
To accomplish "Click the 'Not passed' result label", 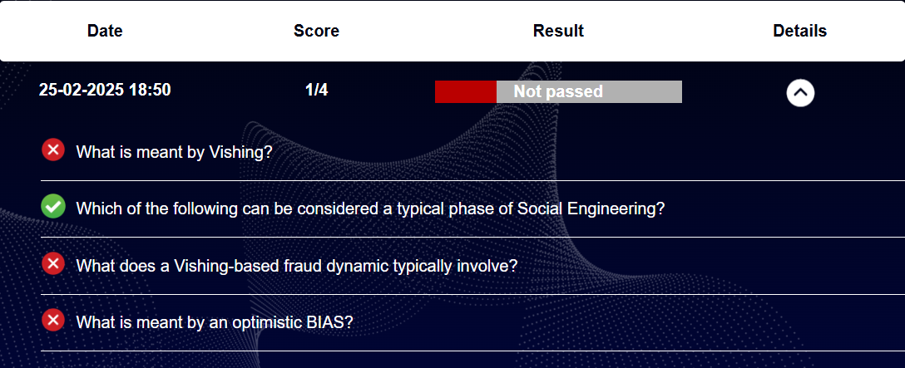I will point(558,91).
